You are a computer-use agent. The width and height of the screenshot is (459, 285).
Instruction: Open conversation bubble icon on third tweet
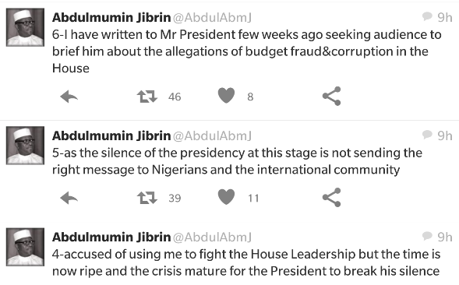[427, 236]
